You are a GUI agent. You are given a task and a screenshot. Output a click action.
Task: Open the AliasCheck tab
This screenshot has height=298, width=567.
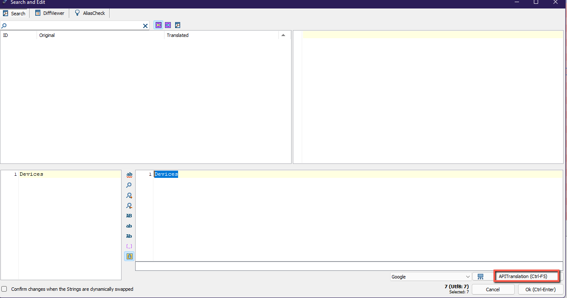coord(90,13)
